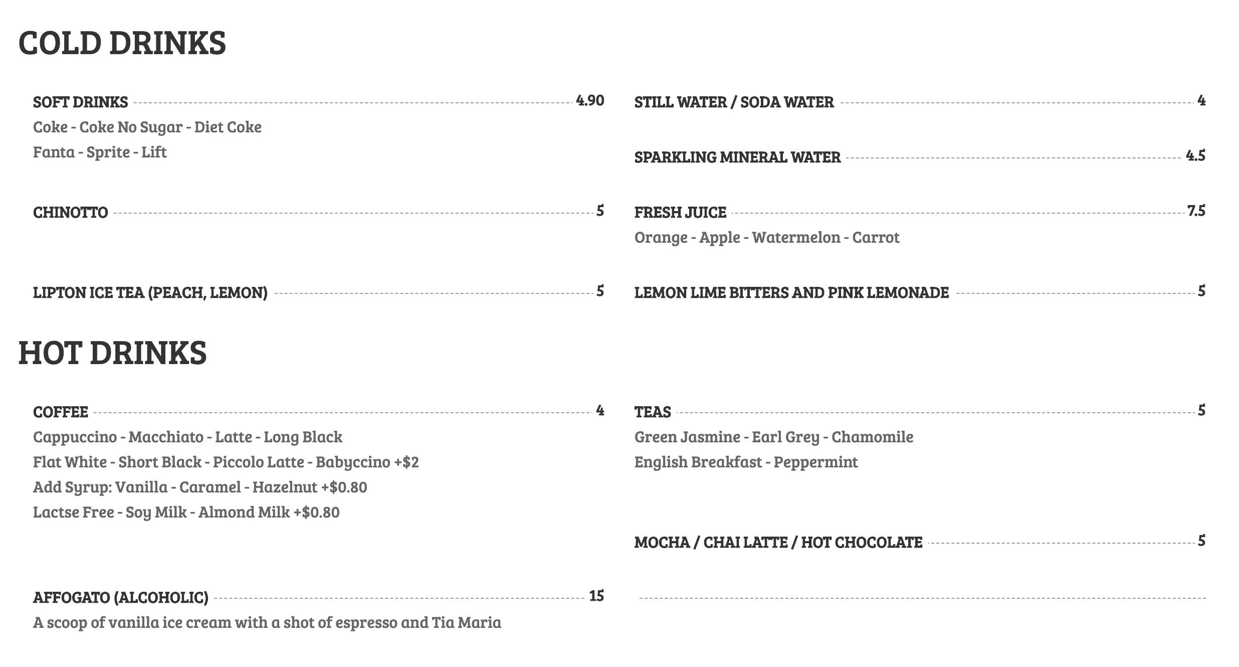Image resolution: width=1239 pixels, height=667 pixels.
Task: Click the Orange - Apple - Watermelon - Carrot text
Action: pyautogui.click(x=766, y=238)
